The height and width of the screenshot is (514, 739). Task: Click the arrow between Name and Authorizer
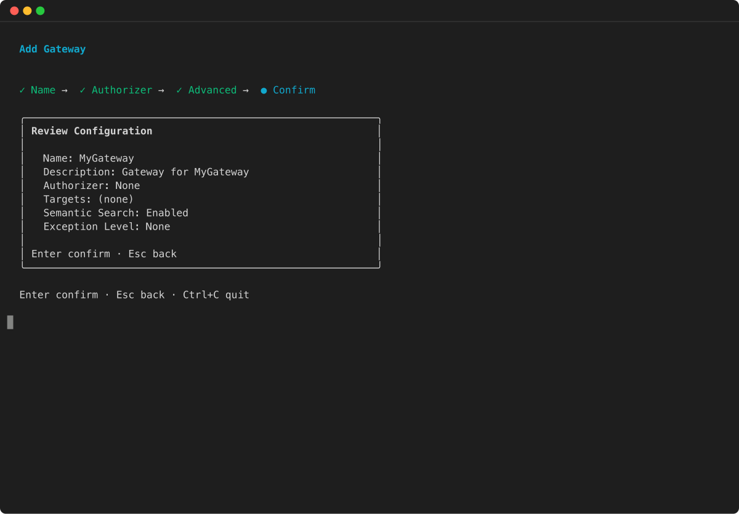coord(65,90)
